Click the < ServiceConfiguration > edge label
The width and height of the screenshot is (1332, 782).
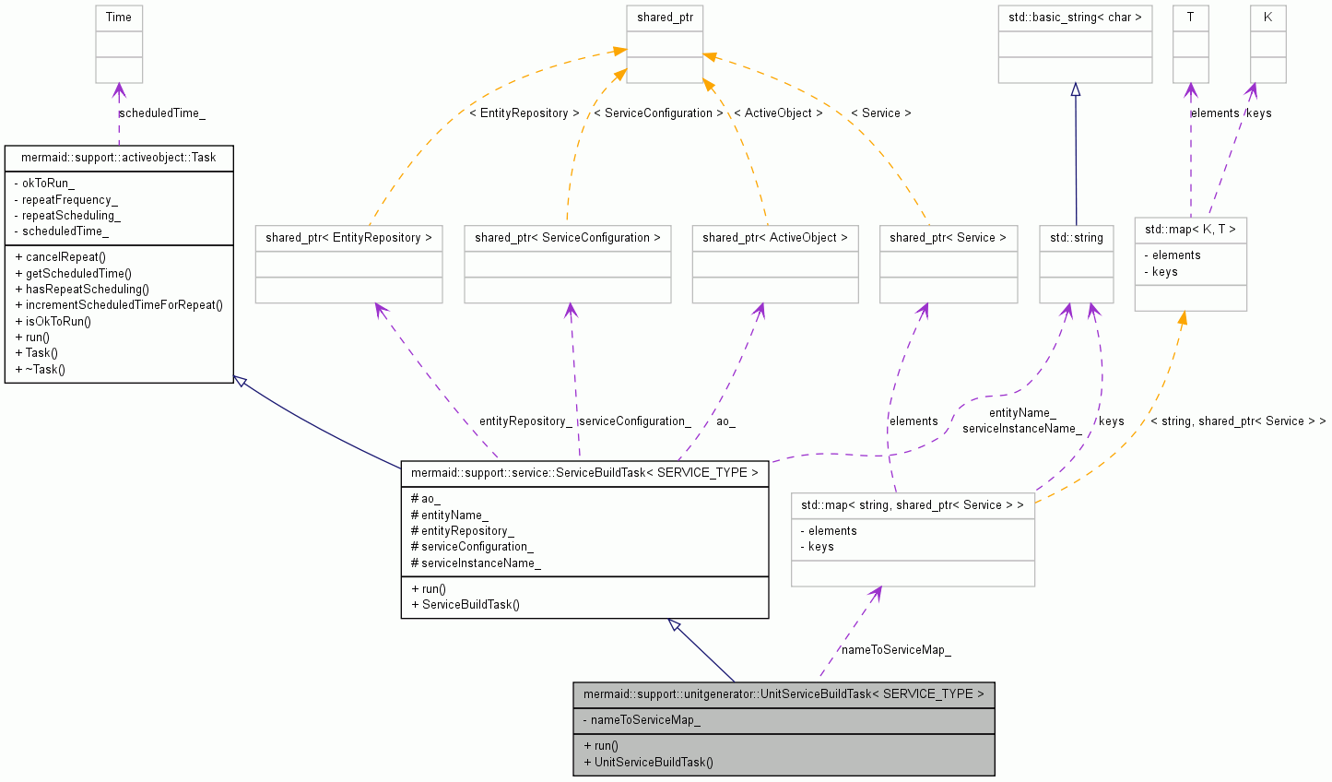pos(659,113)
